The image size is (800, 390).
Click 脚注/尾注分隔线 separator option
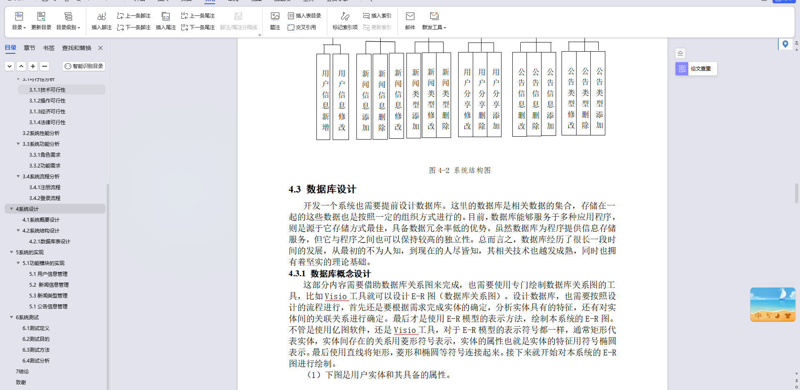pyautogui.click(x=238, y=21)
